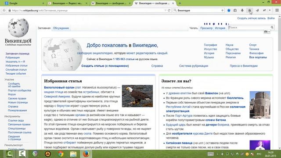Click the browser search box with Википедия

click(199, 11)
